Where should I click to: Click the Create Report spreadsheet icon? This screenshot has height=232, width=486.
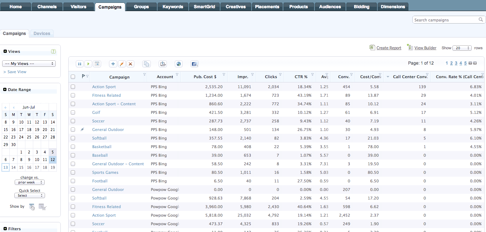pos(372,47)
